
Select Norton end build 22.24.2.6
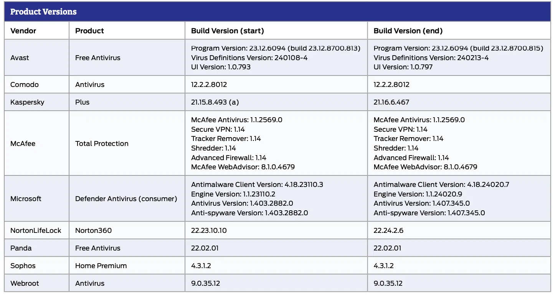point(388,231)
